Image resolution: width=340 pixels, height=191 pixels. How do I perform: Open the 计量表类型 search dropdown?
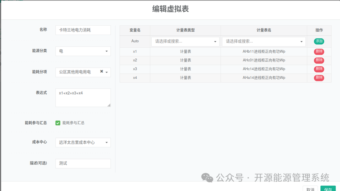click(x=185, y=41)
